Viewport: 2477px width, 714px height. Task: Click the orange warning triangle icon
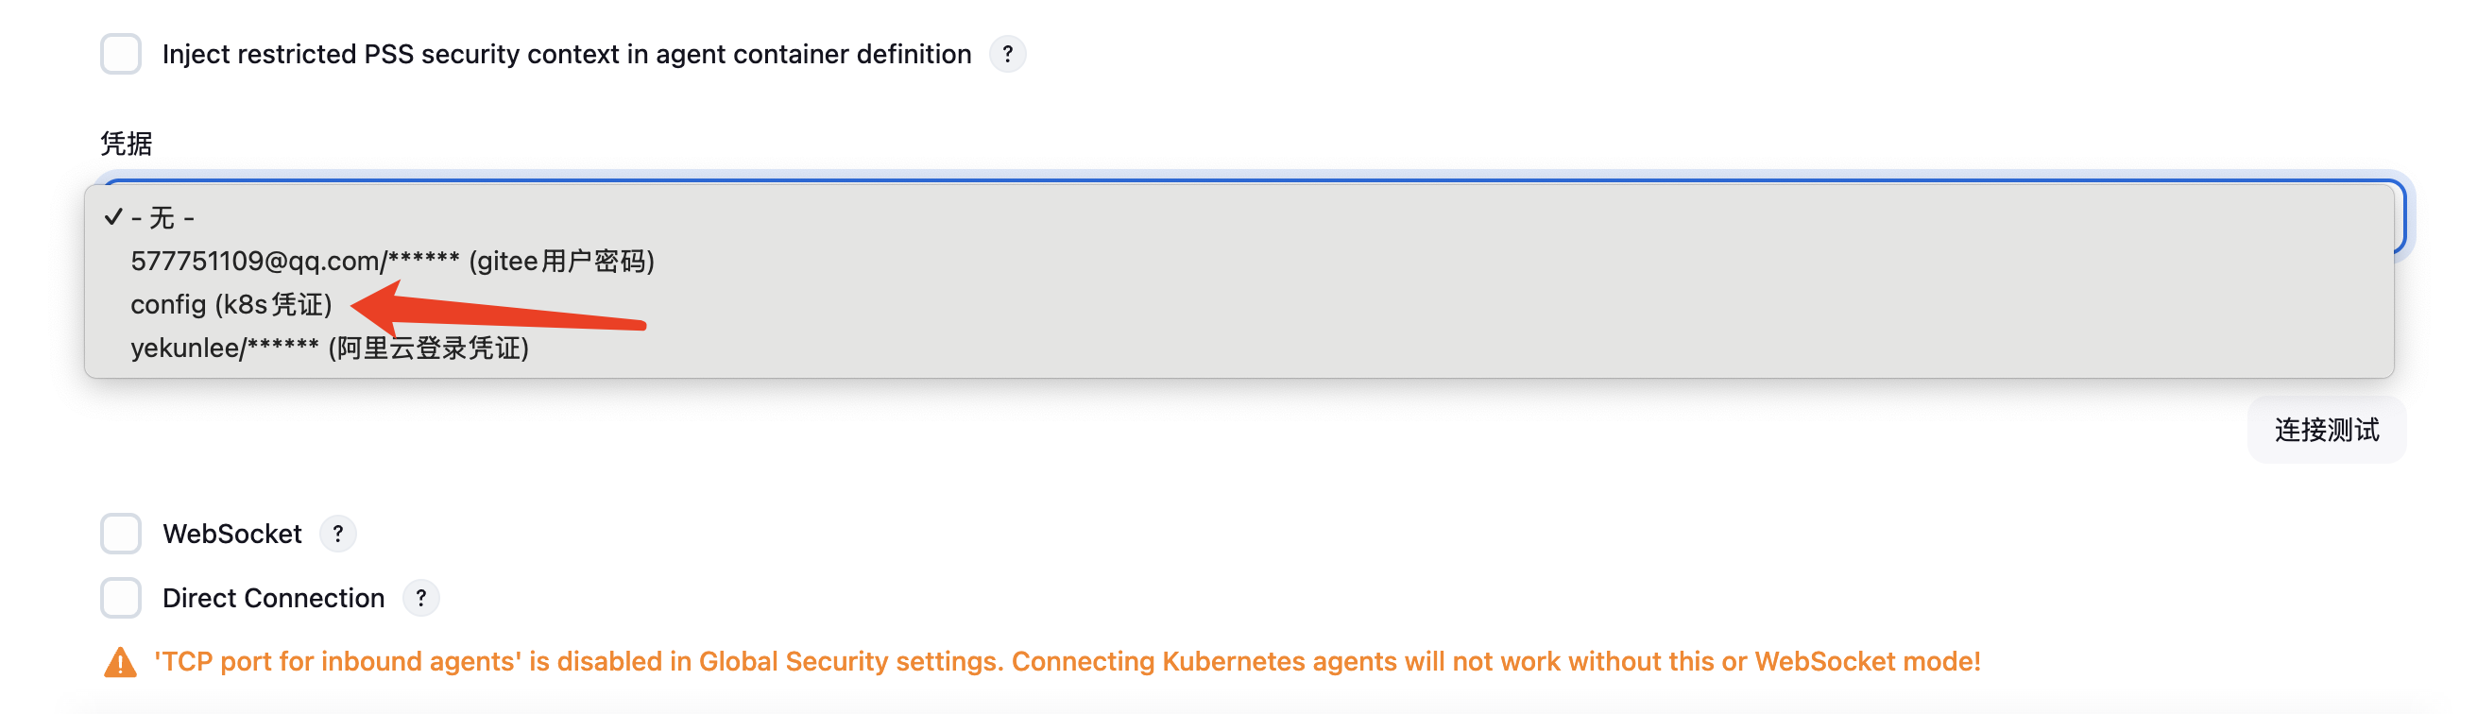(x=120, y=662)
